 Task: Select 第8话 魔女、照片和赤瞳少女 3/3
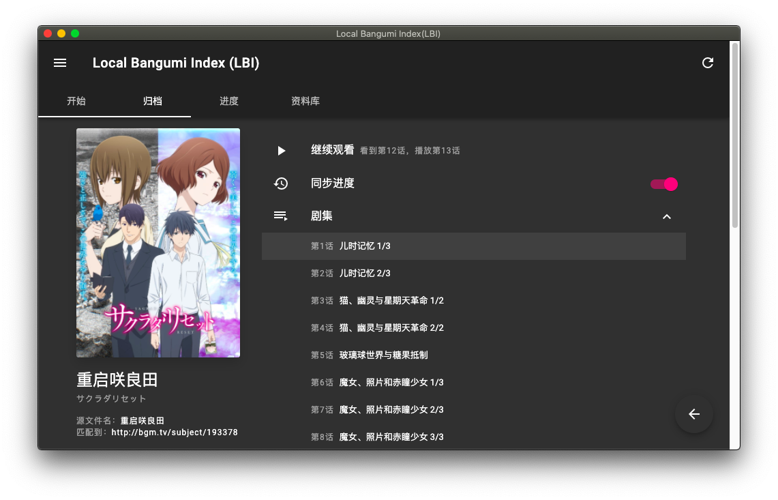[474, 437]
